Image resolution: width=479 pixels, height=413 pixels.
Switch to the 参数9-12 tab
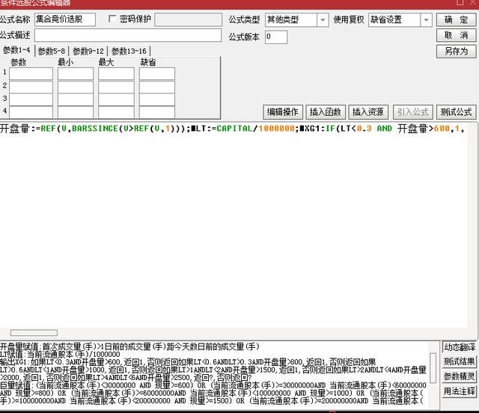tap(88, 51)
